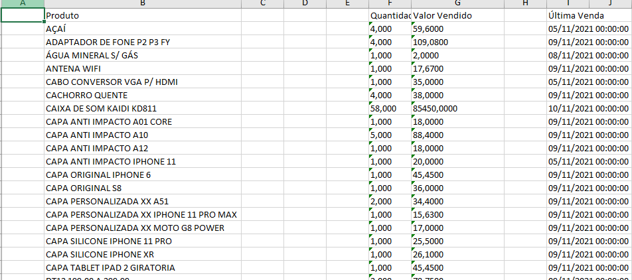632x280 pixels.
Task: Click the value 35,0000 cell
Action: coord(458,82)
